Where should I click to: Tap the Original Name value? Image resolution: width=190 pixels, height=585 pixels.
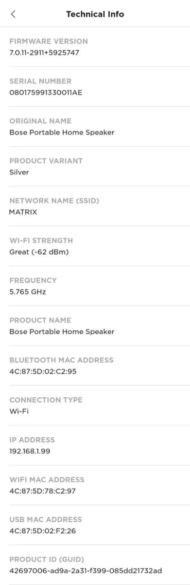click(62, 133)
